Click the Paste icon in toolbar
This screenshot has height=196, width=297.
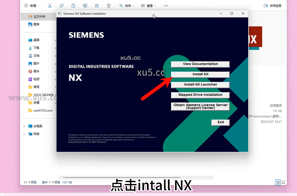click(73, 5)
